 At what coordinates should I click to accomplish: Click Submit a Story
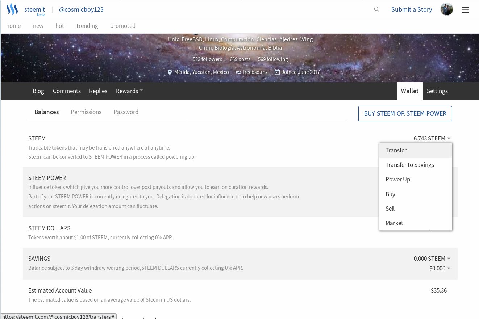[412, 9]
